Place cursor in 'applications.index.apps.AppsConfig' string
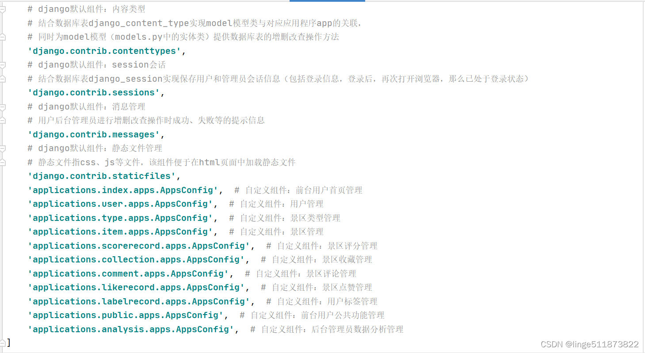Viewport: 645px width, 353px height. (123, 190)
